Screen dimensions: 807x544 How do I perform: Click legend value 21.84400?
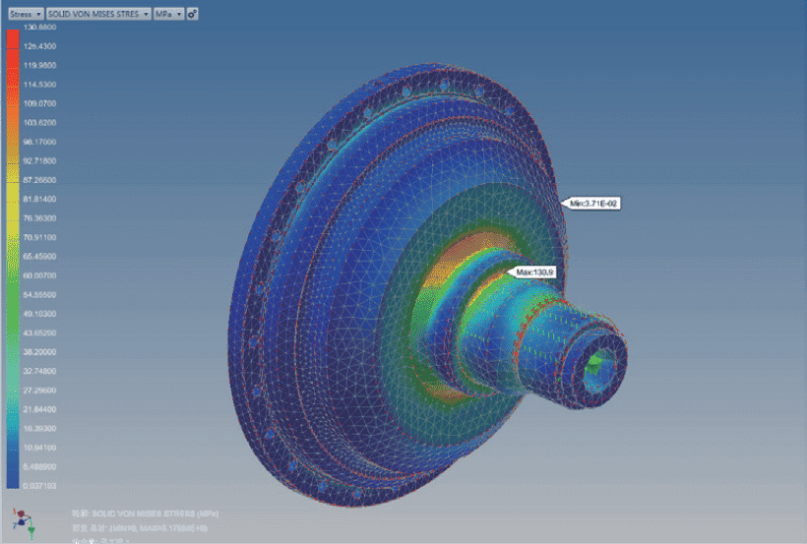[x=39, y=409]
